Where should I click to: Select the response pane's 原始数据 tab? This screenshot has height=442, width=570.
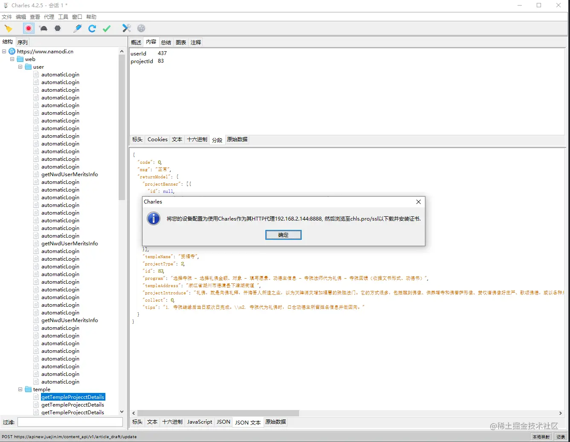coord(276,422)
